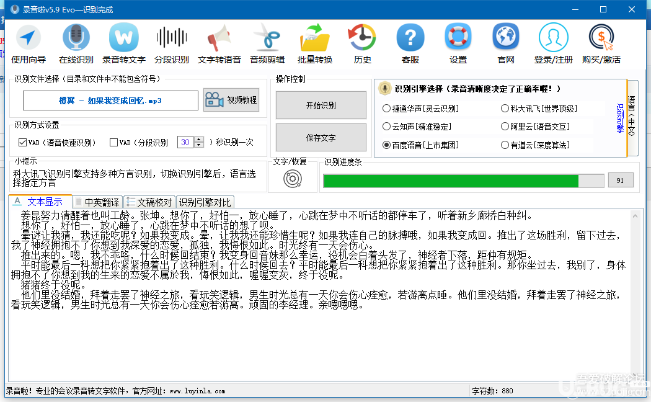Image resolution: width=651 pixels, height=402 pixels.
Task: Click the 小提示 tip text
Action: tap(134, 178)
